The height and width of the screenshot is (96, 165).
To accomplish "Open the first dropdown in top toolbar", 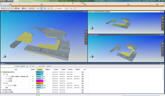I will [8, 8].
